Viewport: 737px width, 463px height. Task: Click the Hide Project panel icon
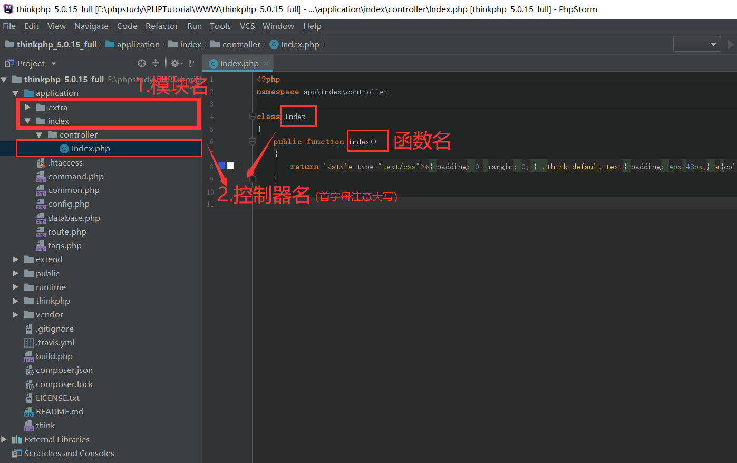193,63
